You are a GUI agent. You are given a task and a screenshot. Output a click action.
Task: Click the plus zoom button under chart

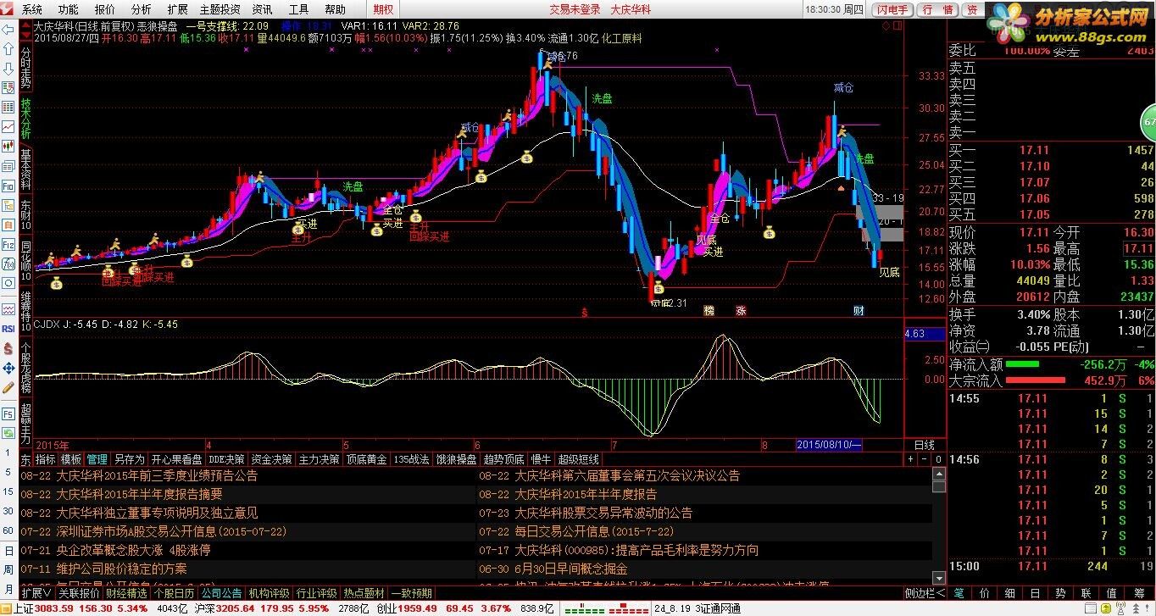910,459
